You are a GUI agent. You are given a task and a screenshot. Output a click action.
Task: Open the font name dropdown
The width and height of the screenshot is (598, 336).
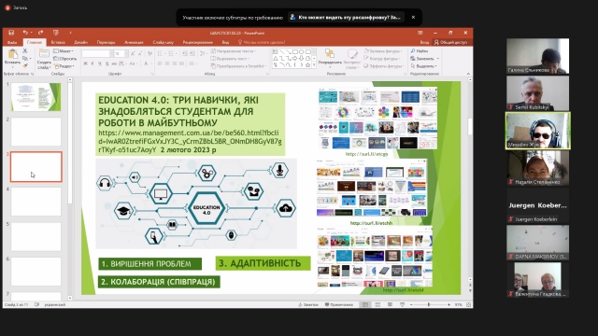click(x=111, y=54)
